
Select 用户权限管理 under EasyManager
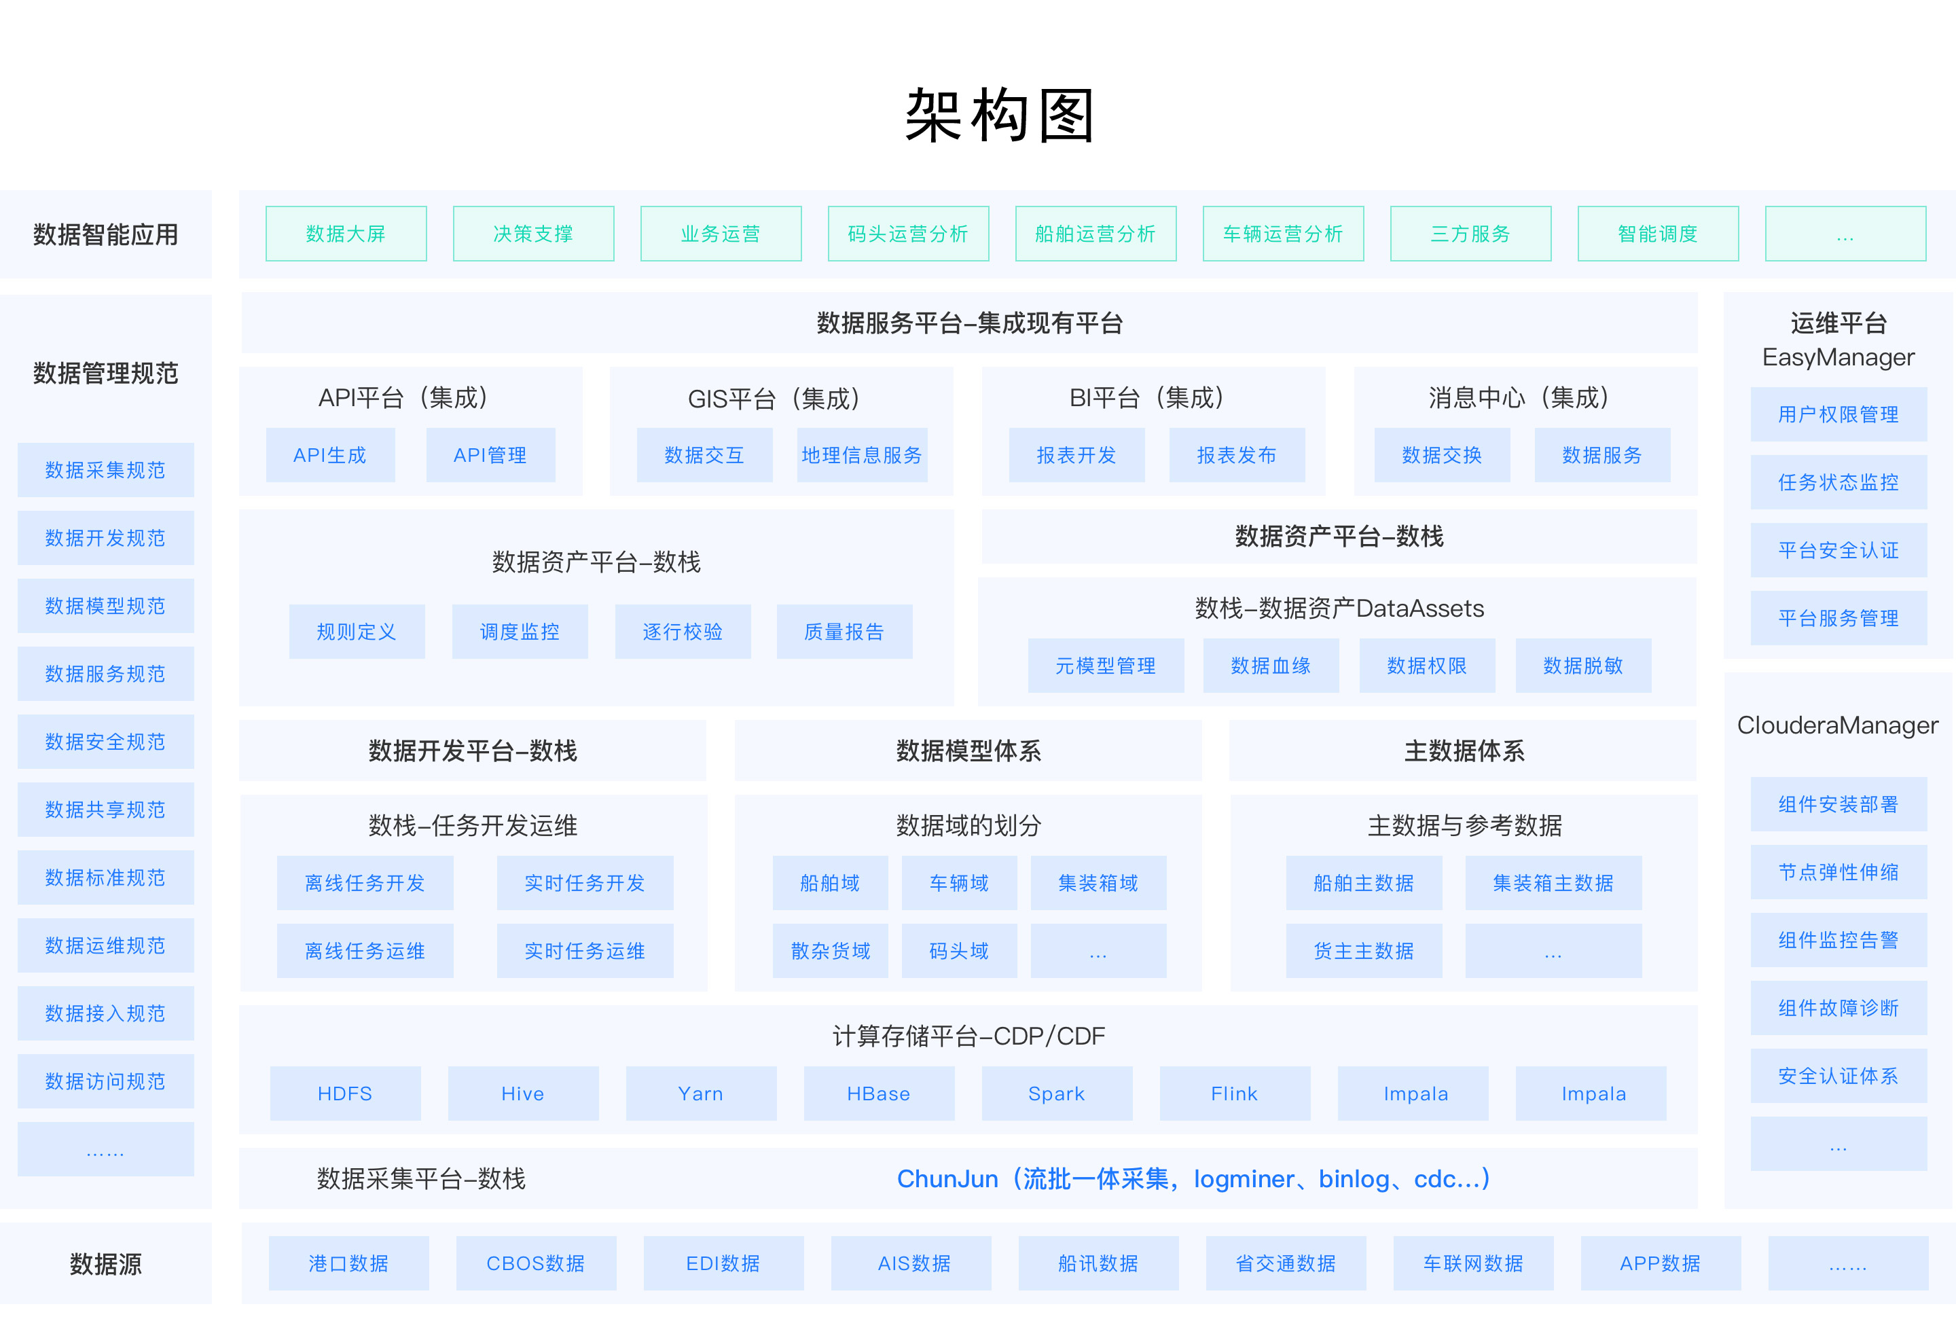(1839, 414)
